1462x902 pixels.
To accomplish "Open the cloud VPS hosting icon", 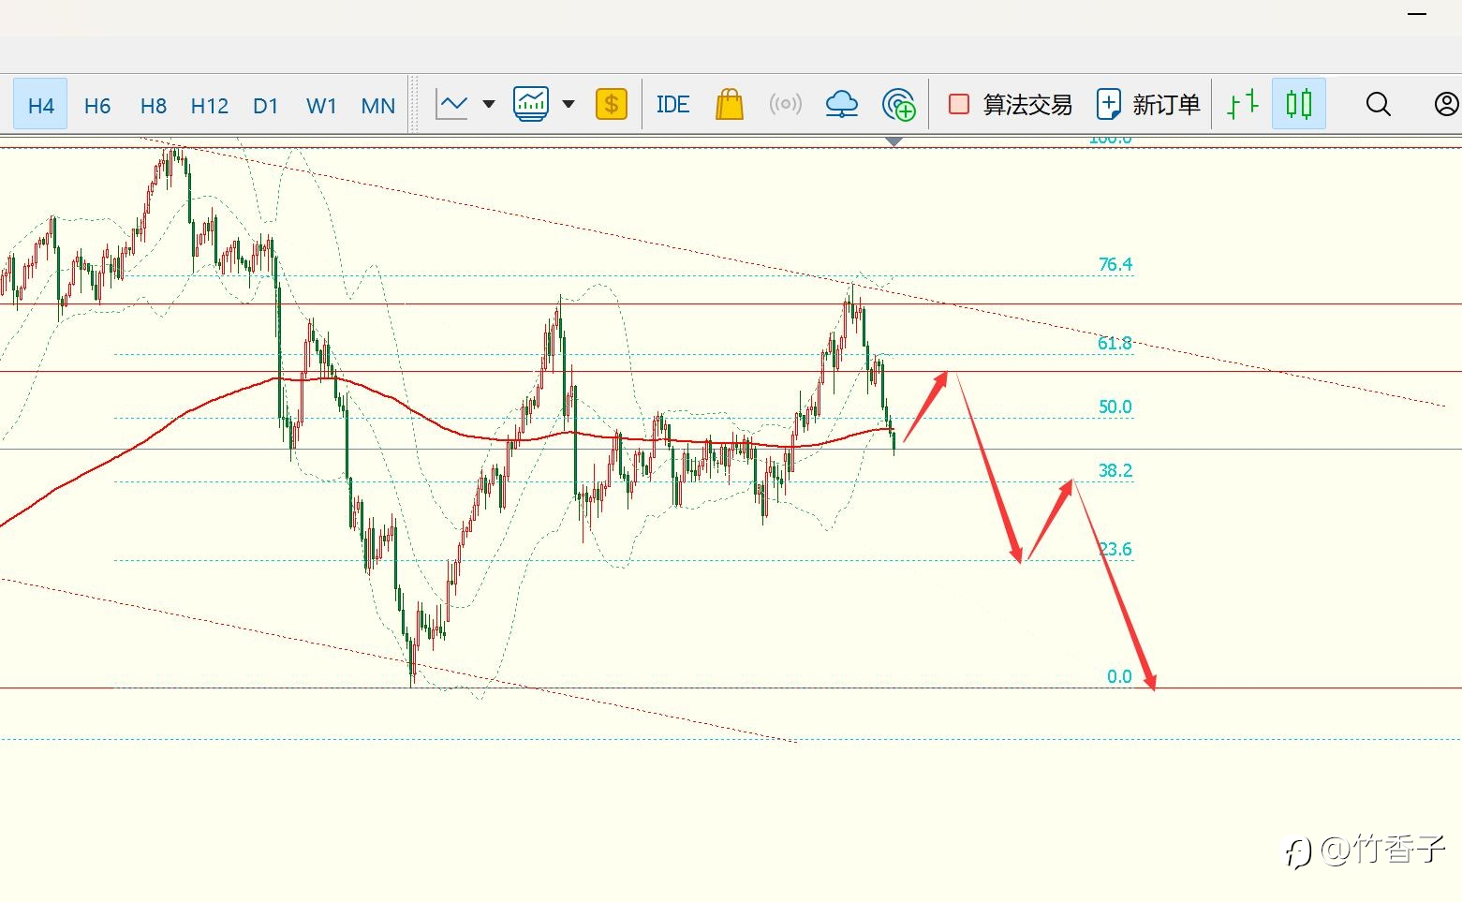I will [x=841, y=104].
